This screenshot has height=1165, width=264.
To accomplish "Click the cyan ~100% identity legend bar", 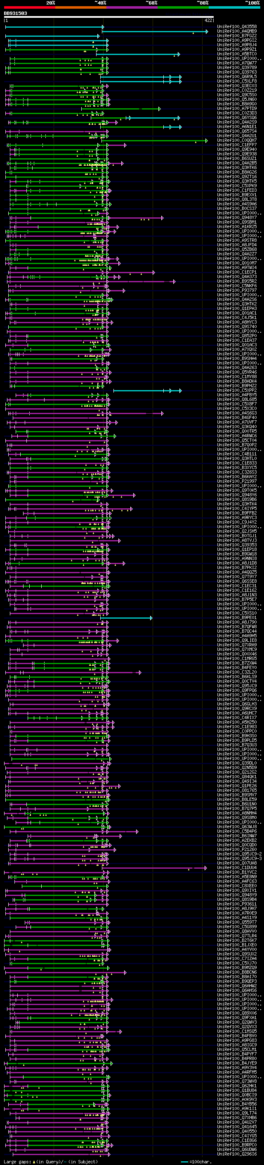I will point(234,7).
